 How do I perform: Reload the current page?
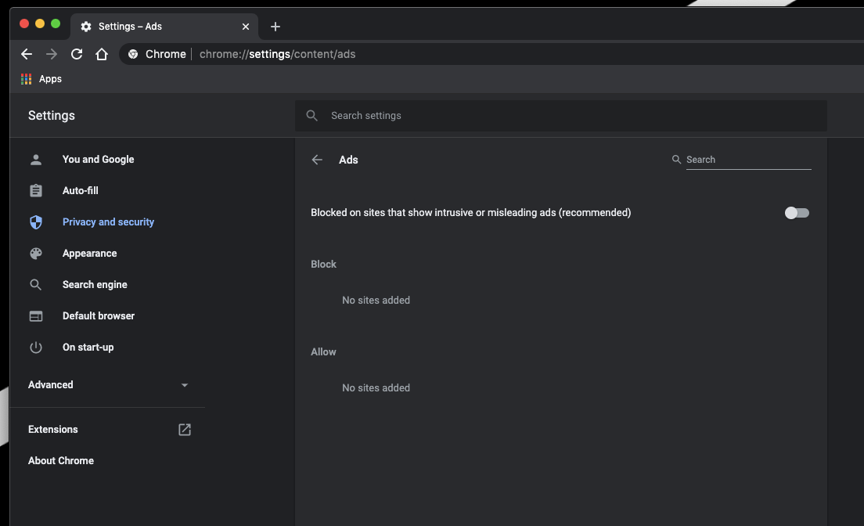pos(77,54)
